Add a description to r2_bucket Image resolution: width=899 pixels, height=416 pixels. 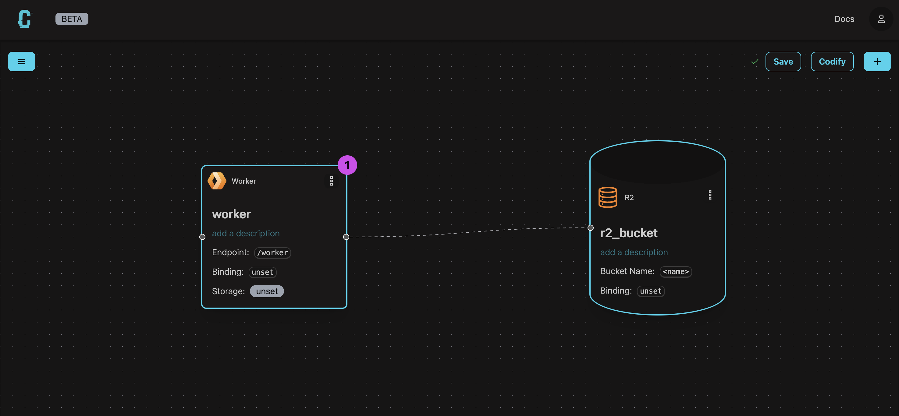(x=634, y=252)
